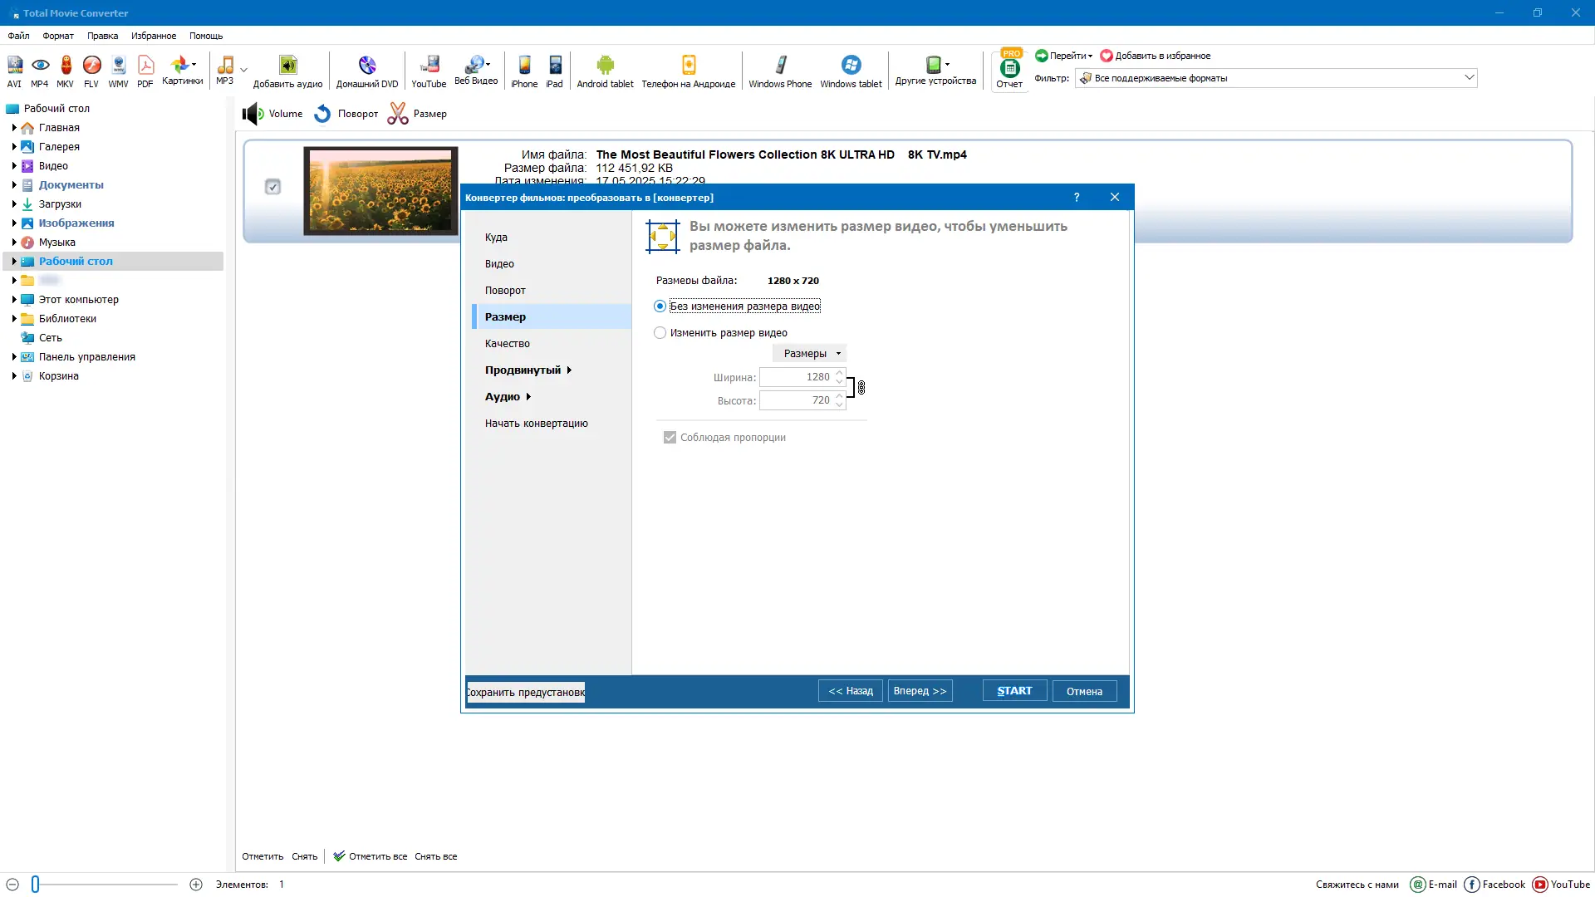Toggle the video file selection checkbox
1595x897 pixels.
272,187
